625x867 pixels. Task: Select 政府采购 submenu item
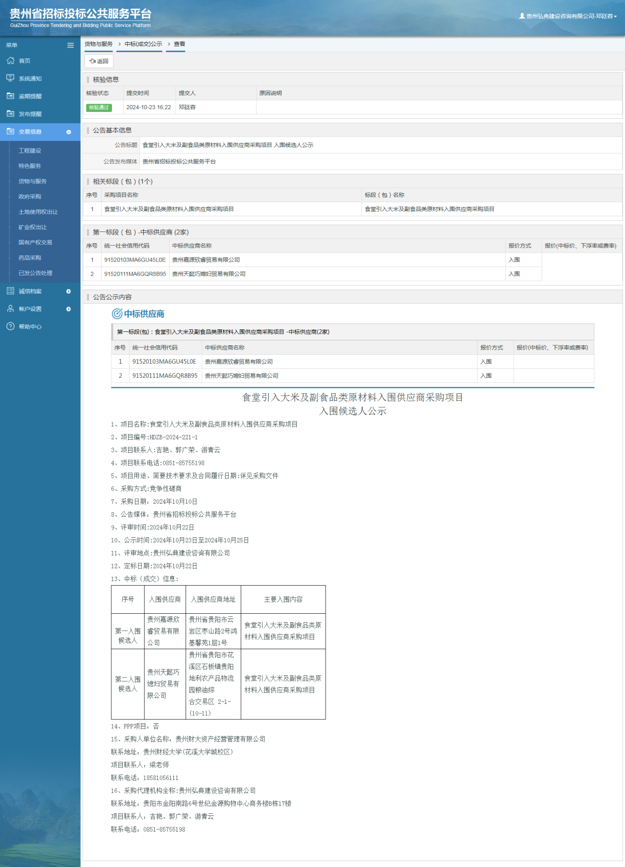point(30,196)
